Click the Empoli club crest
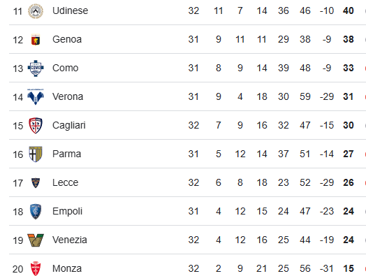The height and width of the screenshot is (276, 366). click(36, 212)
